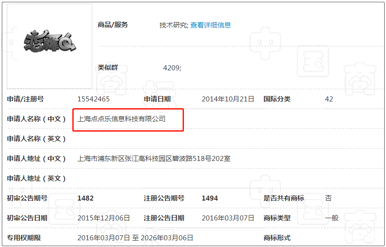
Task: Click the 国际分类 label
Action: (x=277, y=99)
